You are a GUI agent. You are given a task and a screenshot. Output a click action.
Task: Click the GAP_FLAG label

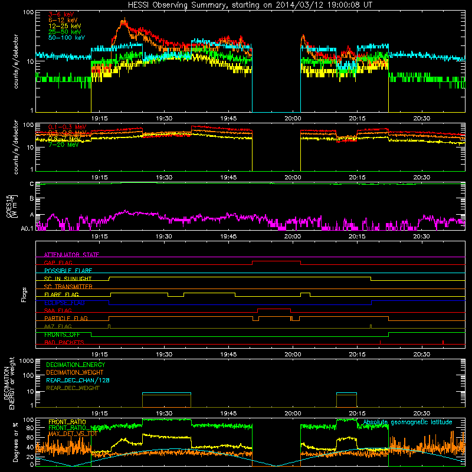click(58, 263)
